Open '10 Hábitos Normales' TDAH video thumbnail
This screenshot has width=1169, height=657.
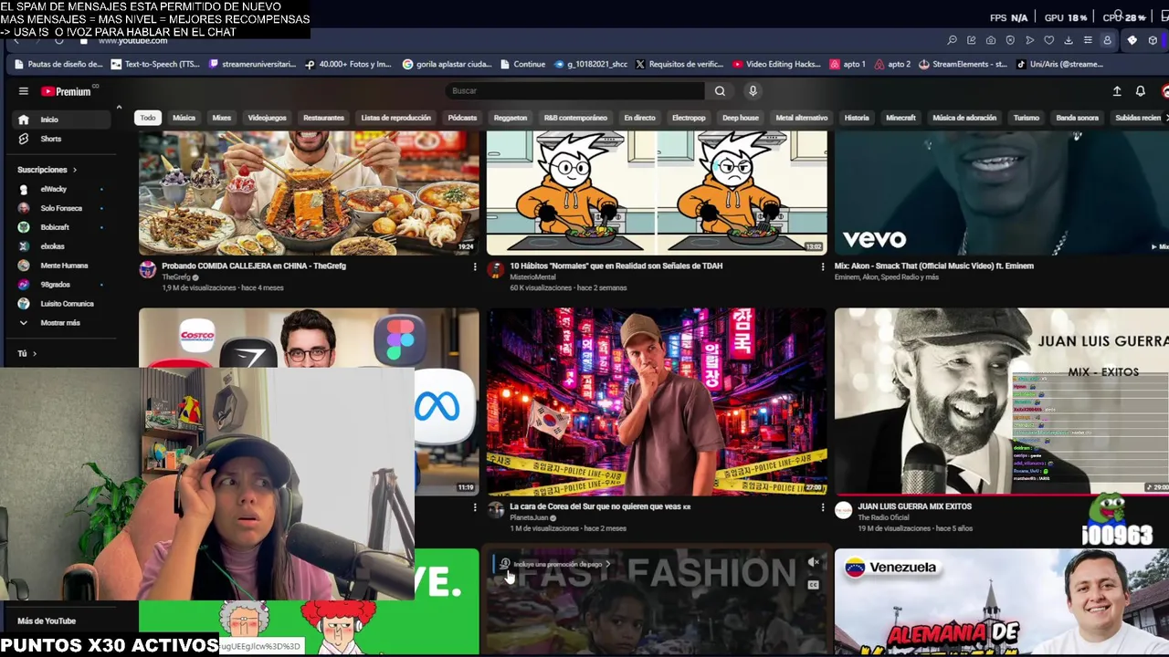[657, 193]
